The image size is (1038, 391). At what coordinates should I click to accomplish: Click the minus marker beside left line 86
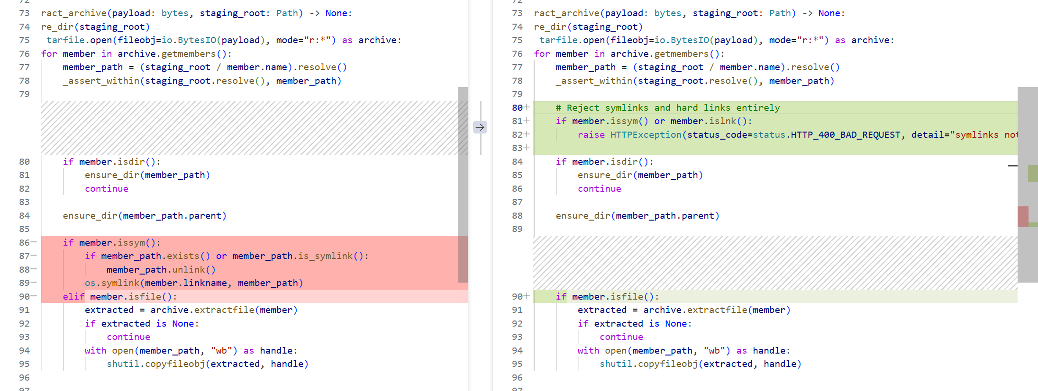(x=34, y=242)
